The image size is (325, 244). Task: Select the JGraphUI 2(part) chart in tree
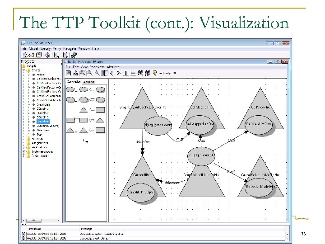(x=48, y=126)
